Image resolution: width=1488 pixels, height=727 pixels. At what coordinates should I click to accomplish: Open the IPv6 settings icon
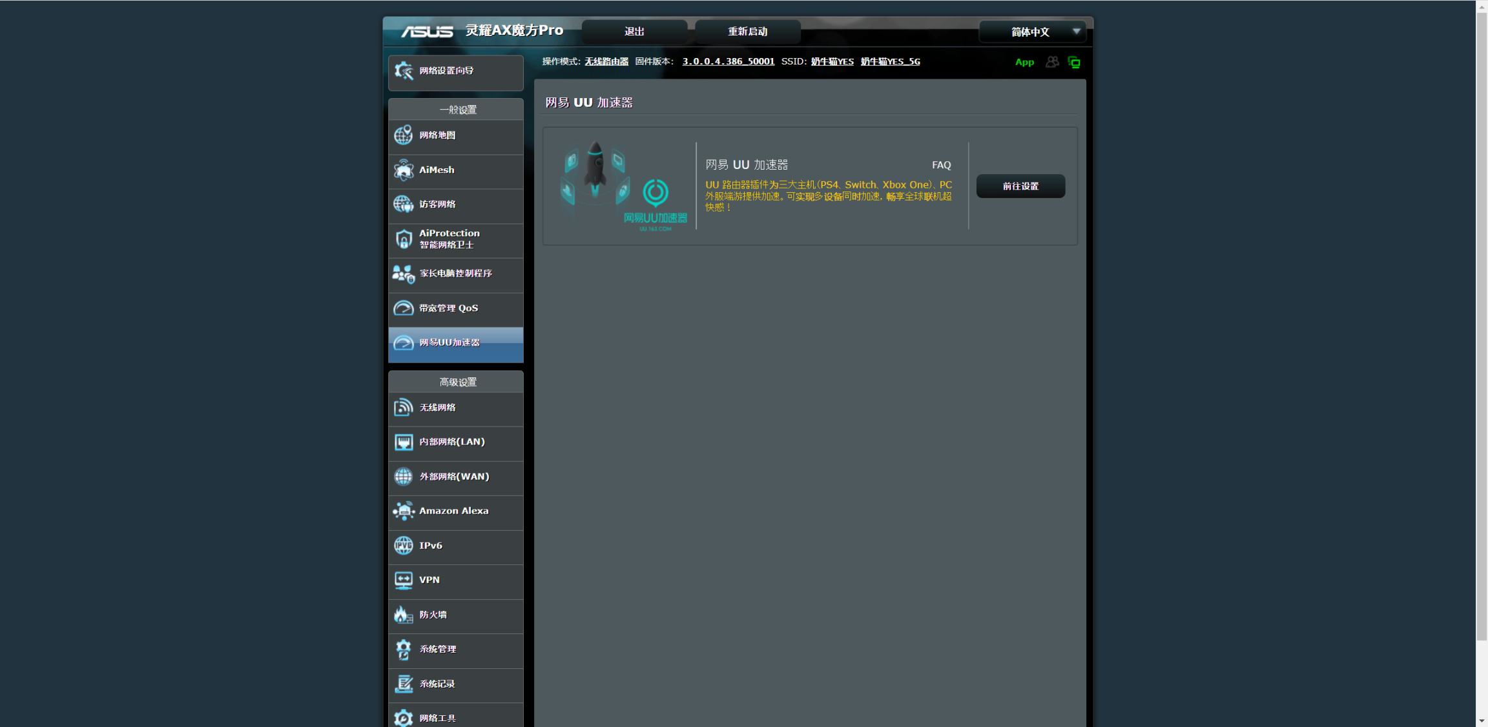tap(404, 546)
